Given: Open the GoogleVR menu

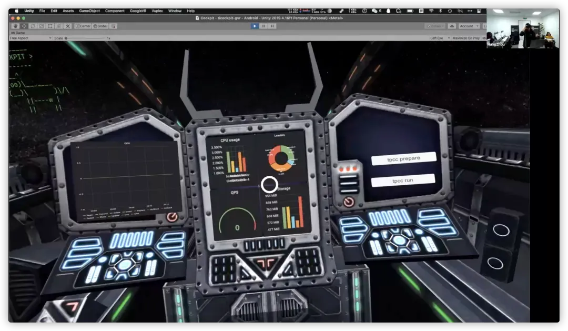Looking at the screenshot, I should pyautogui.click(x=138, y=11).
